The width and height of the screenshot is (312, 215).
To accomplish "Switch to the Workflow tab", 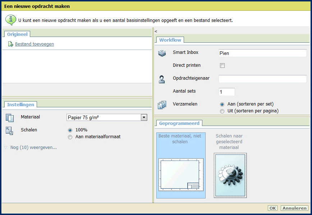I will 170,40.
